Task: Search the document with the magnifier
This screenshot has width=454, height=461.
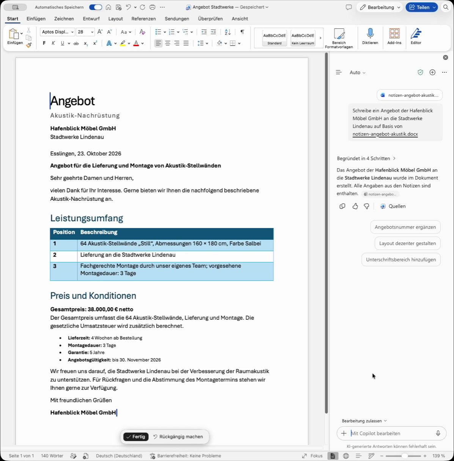Action: 446,7
